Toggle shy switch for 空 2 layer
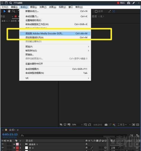 click(86, 148)
